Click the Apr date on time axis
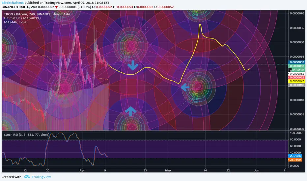 coord(82,170)
